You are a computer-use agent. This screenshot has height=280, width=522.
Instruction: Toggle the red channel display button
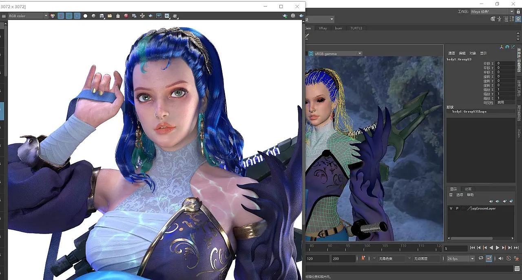pos(61,16)
